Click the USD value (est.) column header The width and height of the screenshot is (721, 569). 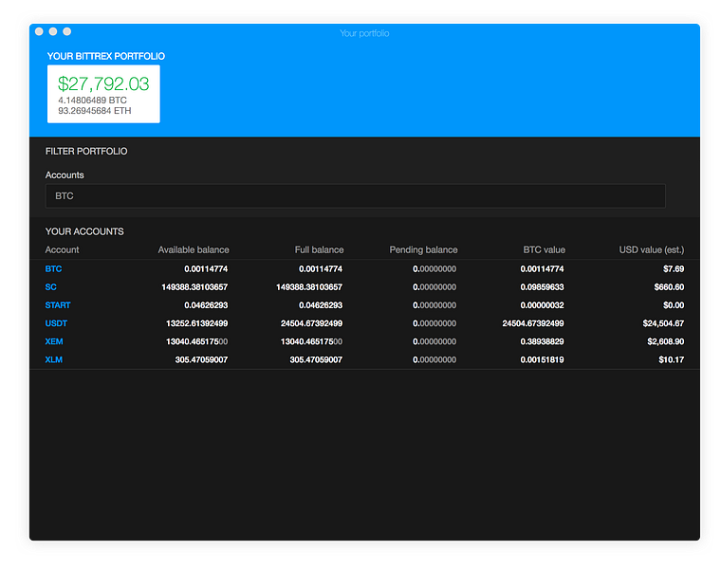[652, 249]
